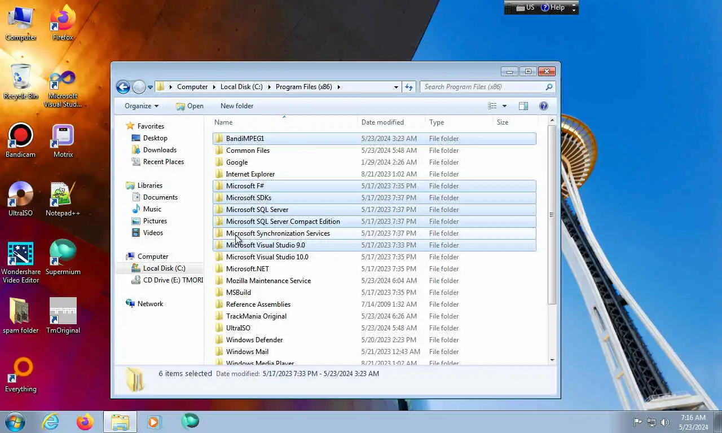Toggle the preview pane button

point(523,106)
